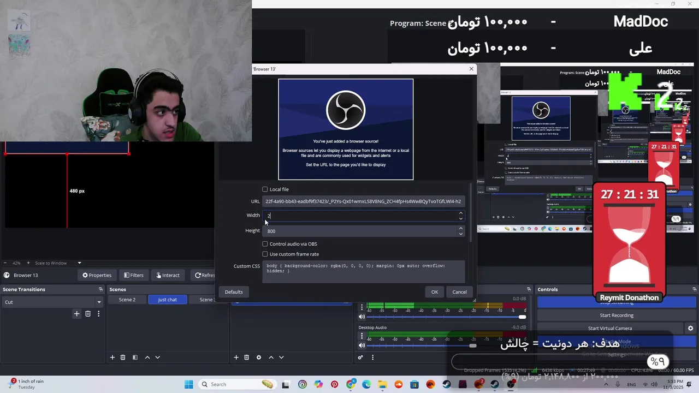Cancel the Browser 13 properties dialog
Screen dimensions: 699x393
click(460, 292)
